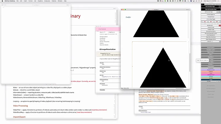The image size is (221, 124).
Task: Open the Cell menu
Action: (35, 1)
